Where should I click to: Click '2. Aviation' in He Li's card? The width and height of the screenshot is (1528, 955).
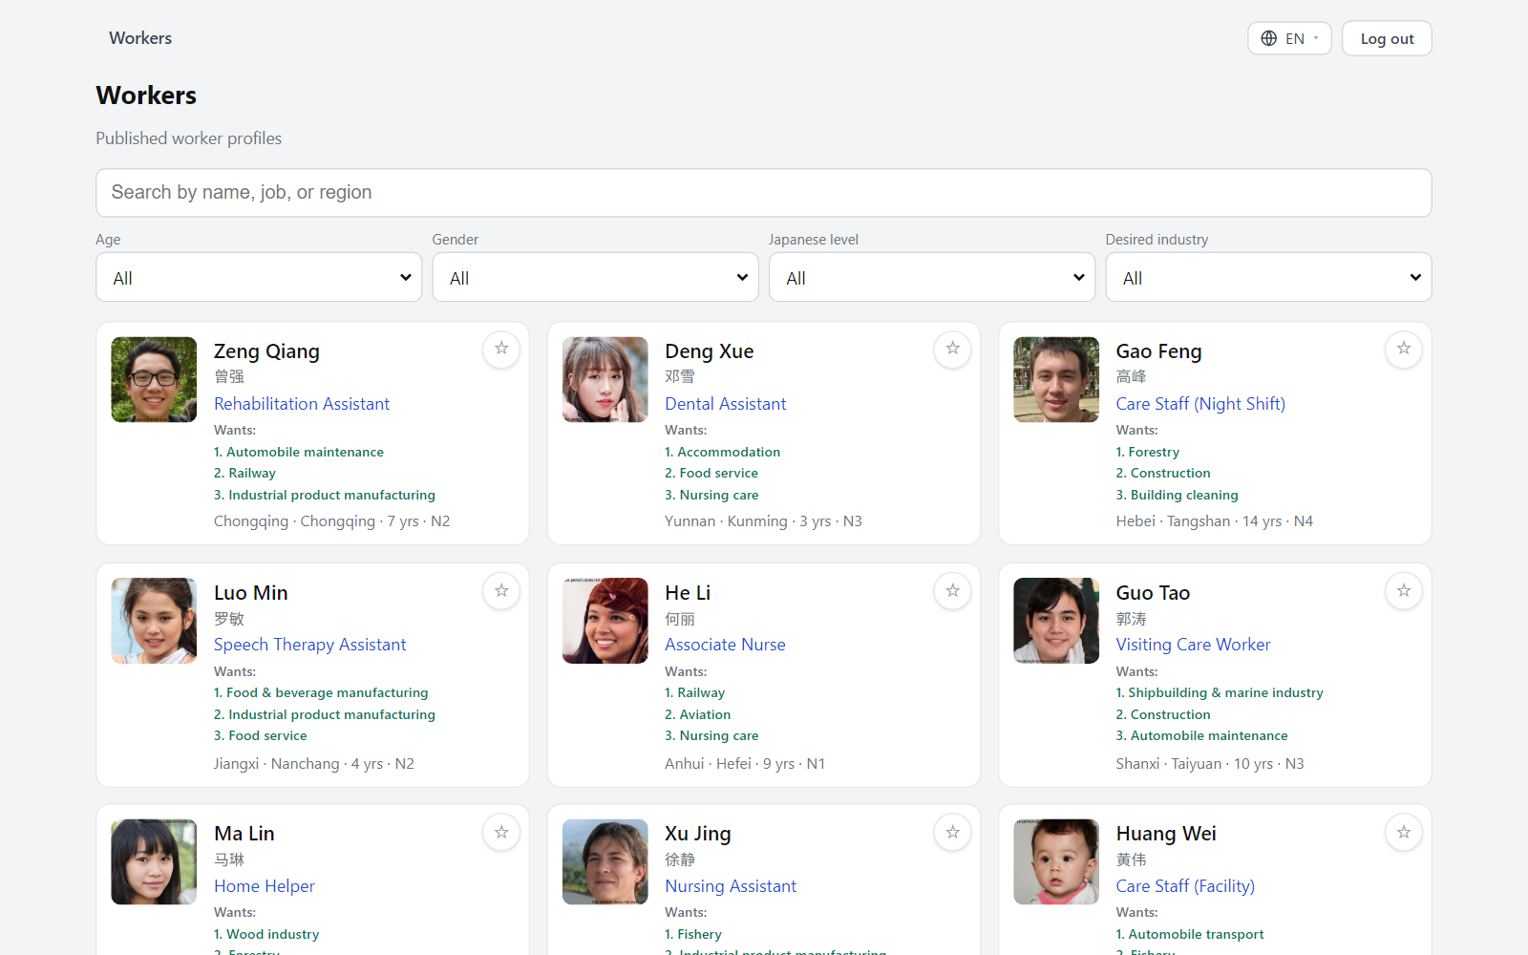tap(698, 714)
